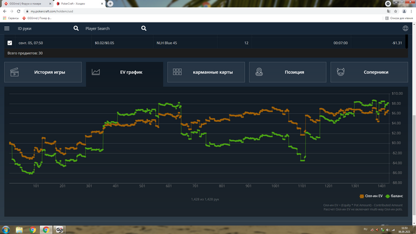Screen dimensions: 416x234
Task: Click the card grid icon on карманные карты
Action: click(177, 72)
